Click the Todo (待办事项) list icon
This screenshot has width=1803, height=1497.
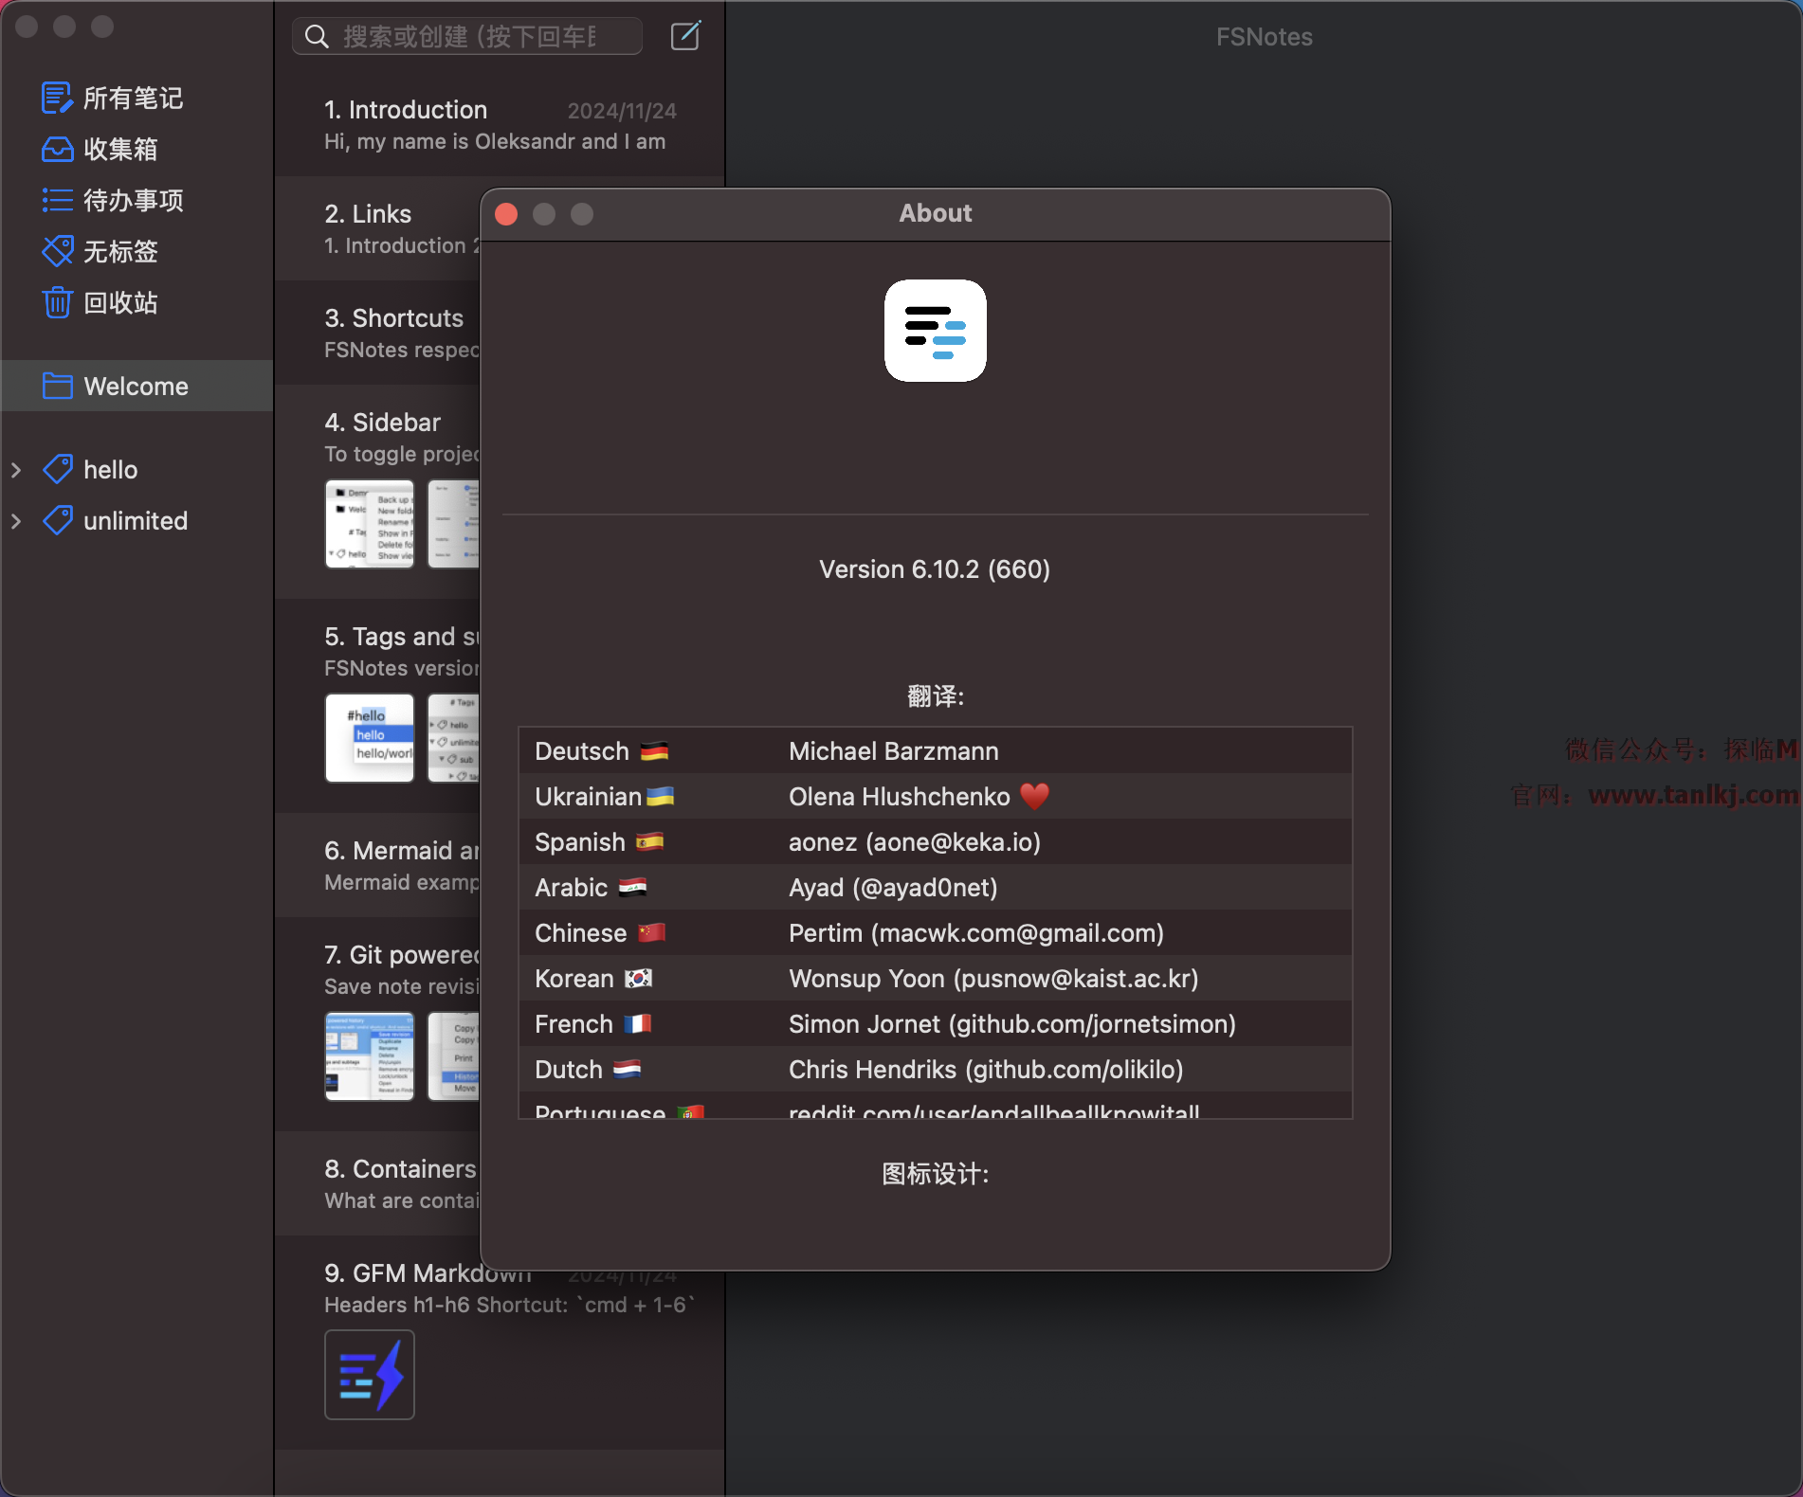point(57,200)
